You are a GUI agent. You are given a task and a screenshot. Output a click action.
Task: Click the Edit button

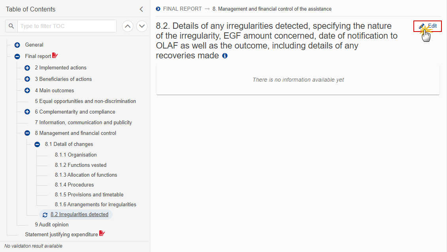[x=428, y=26]
